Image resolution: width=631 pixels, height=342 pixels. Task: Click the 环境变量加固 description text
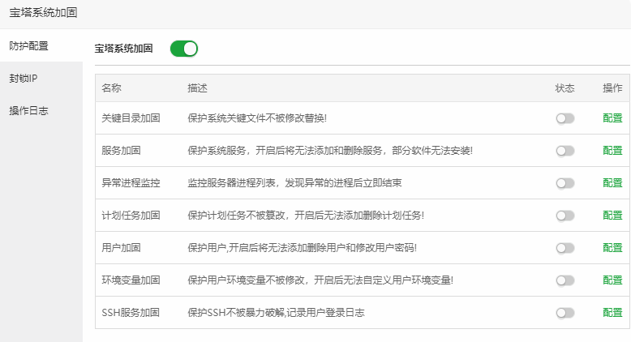[320, 280]
